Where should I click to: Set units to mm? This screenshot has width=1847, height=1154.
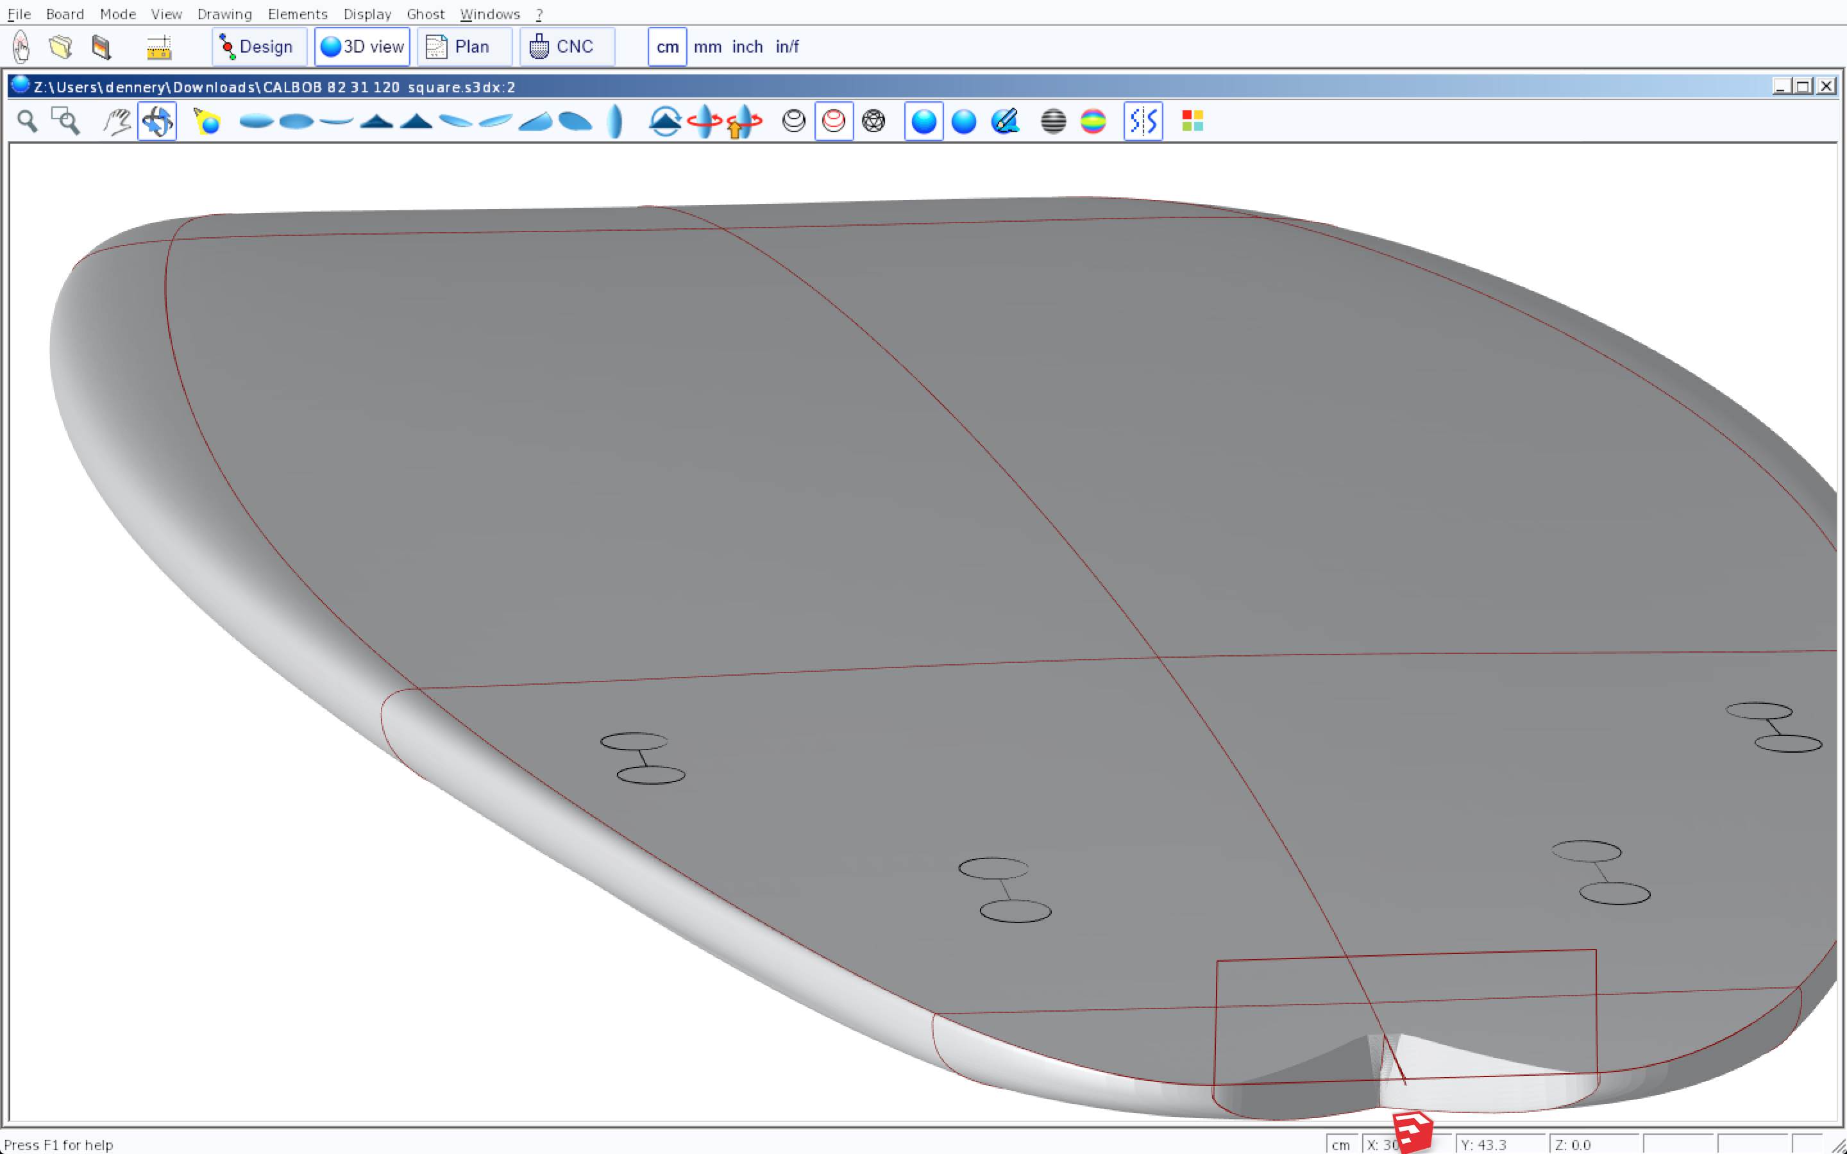coord(707,47)
